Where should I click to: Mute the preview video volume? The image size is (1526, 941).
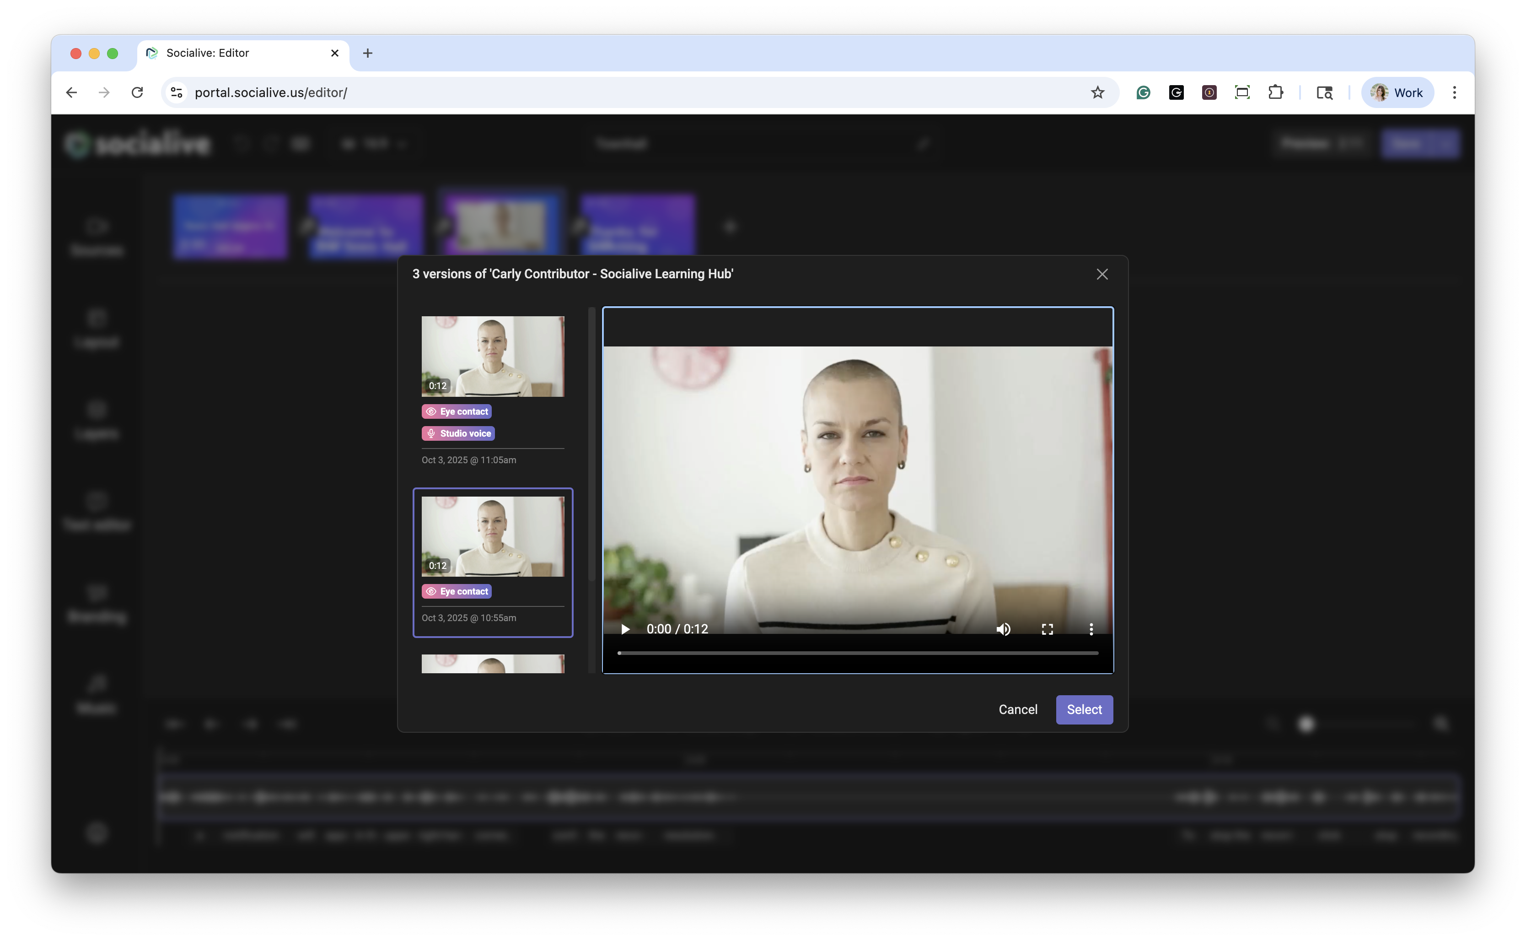coord(1003,629)
